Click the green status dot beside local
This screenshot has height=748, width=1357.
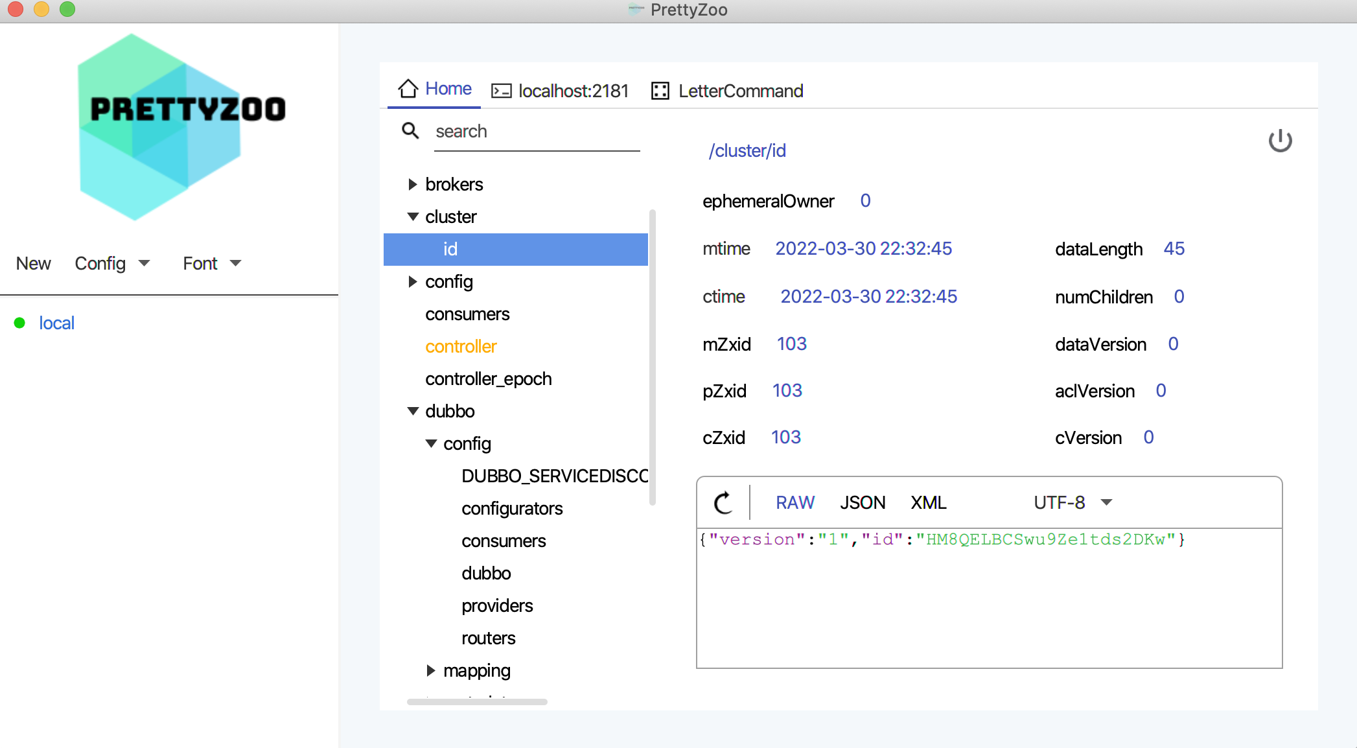pyautogui.click(x=19, y=323)
